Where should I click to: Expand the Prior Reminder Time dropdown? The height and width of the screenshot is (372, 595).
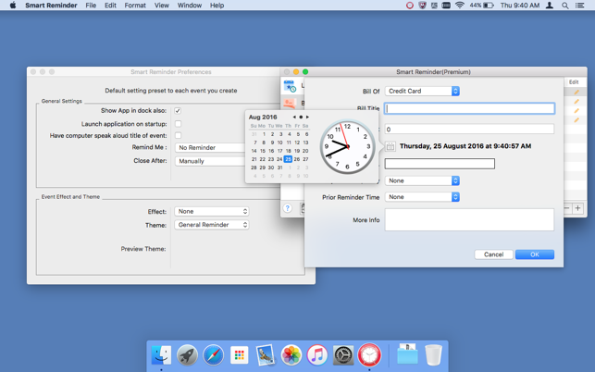(x=422, y=197)
